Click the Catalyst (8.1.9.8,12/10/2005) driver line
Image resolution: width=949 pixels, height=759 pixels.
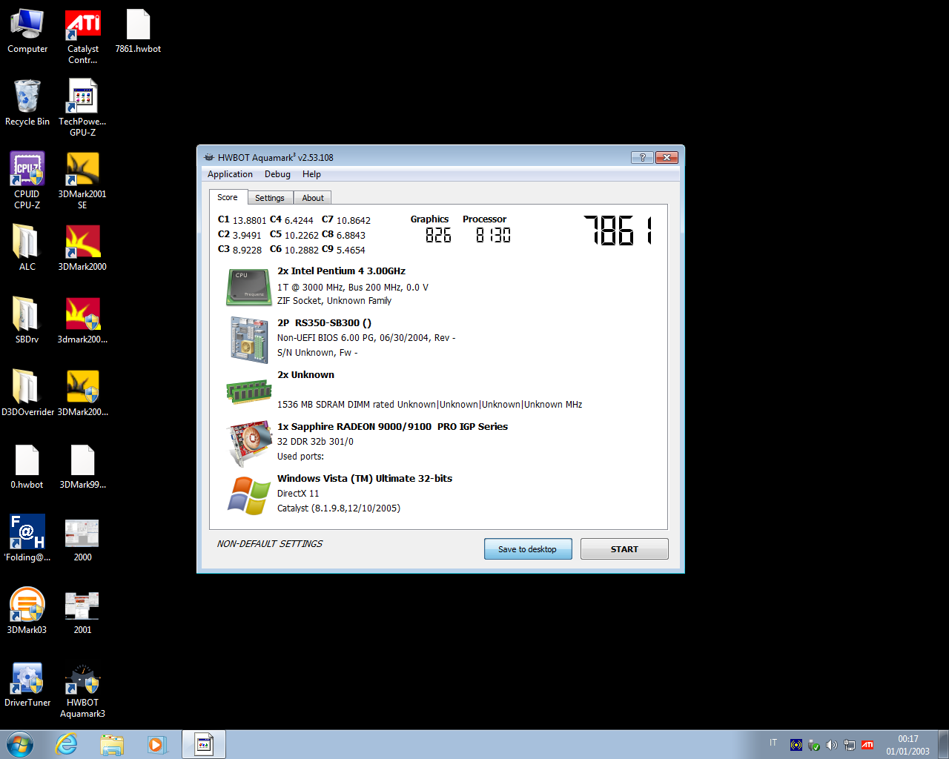pyautogui.click(x=339, y=508)
